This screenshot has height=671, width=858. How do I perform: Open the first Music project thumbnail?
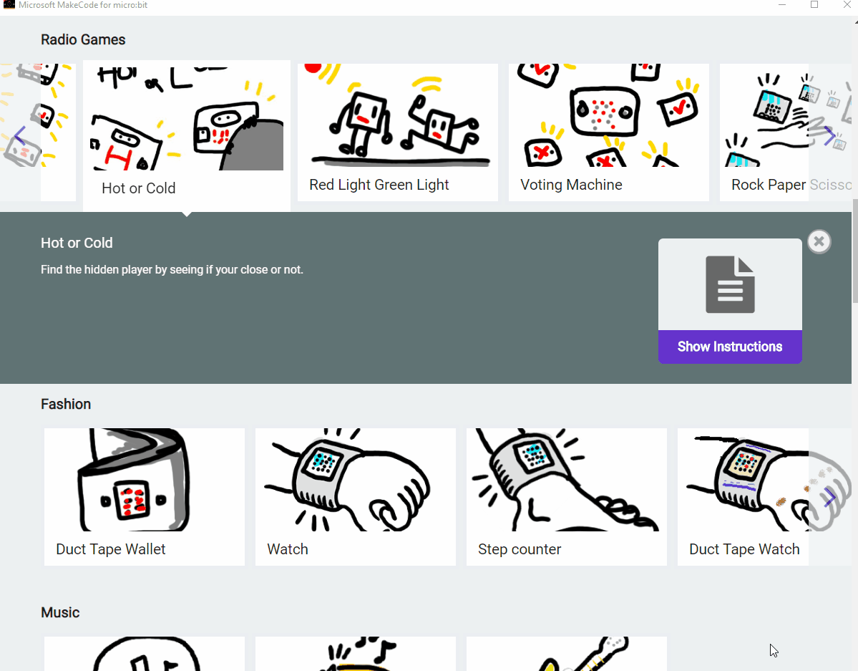145,654
